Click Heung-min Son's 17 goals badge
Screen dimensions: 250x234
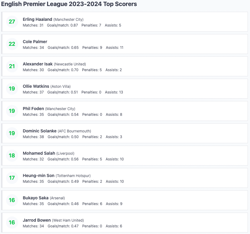(12, 178)
